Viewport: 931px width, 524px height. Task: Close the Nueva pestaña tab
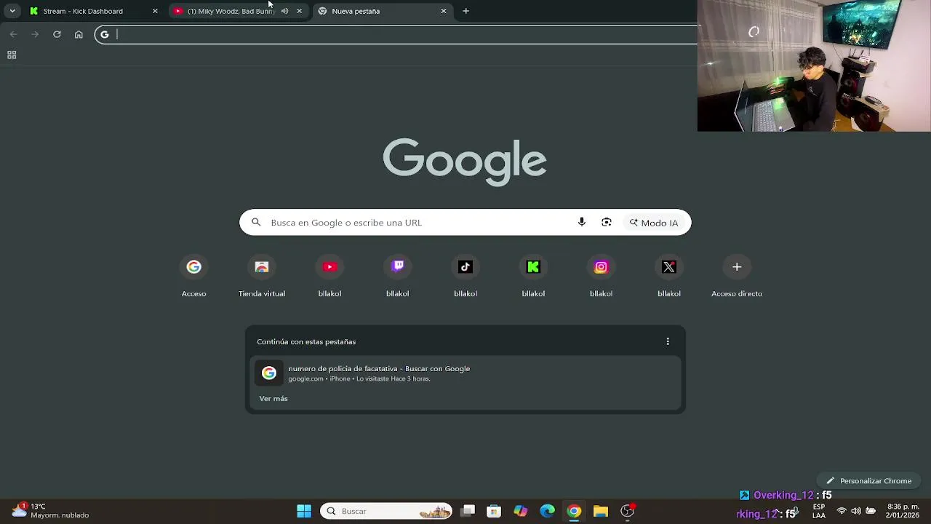point(444,11)
